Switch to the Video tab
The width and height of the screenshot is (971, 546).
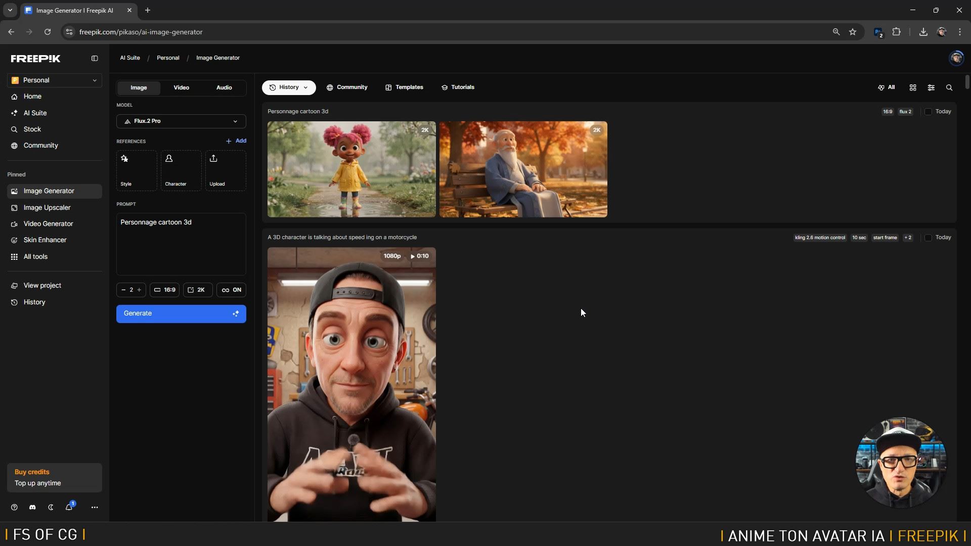[181, 87]
